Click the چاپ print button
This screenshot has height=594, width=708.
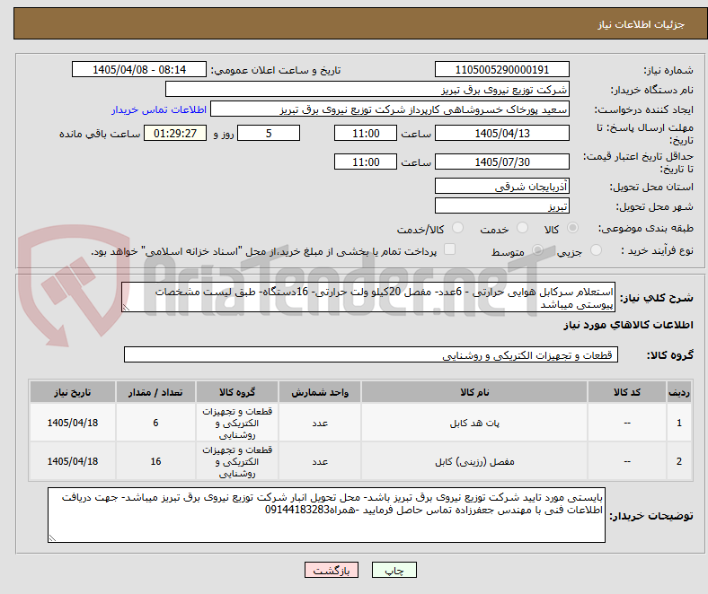pyautogui.click(x=394, y=570)
